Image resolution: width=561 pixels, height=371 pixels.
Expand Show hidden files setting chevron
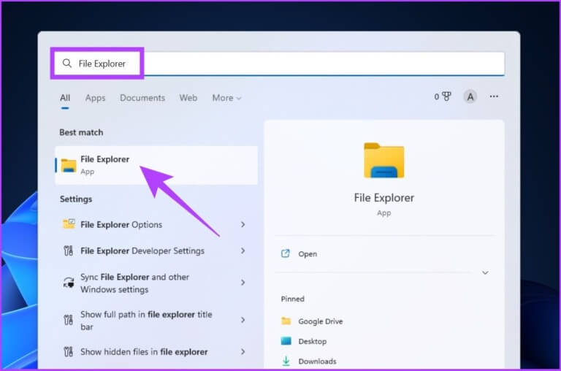(243, 352)
